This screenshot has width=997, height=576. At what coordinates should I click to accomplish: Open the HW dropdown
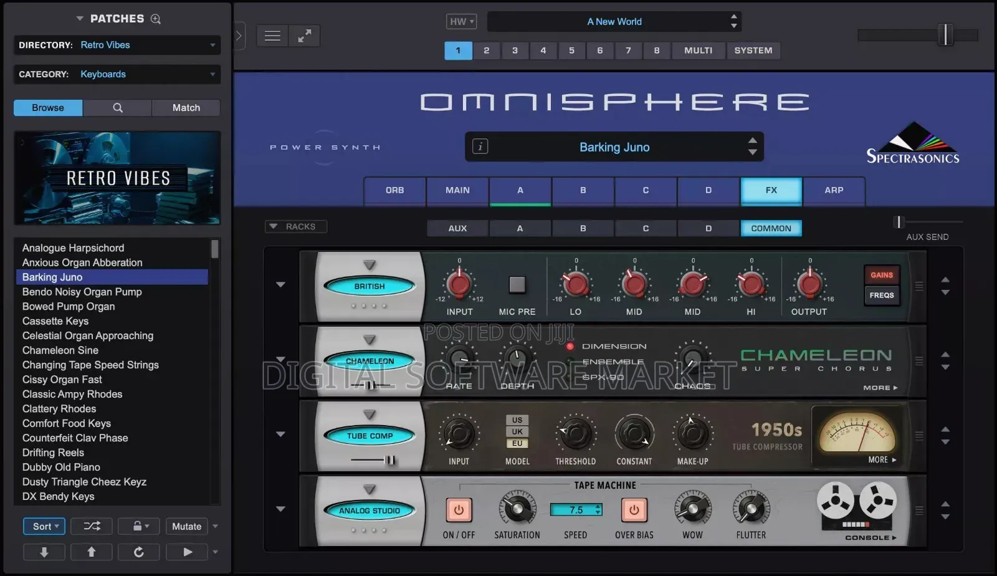(x=461, y=22)
